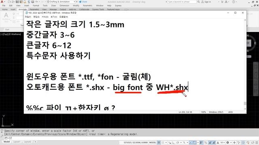Toggle snap mode in status bar
This screenshot has height=145, width=259.
pos(163,143)
